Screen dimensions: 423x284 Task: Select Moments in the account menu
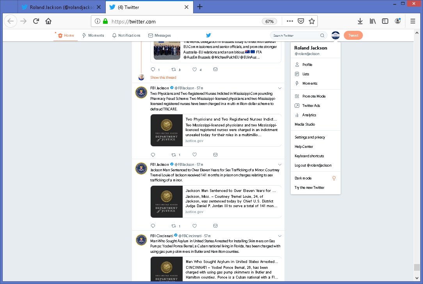(315, 83)
